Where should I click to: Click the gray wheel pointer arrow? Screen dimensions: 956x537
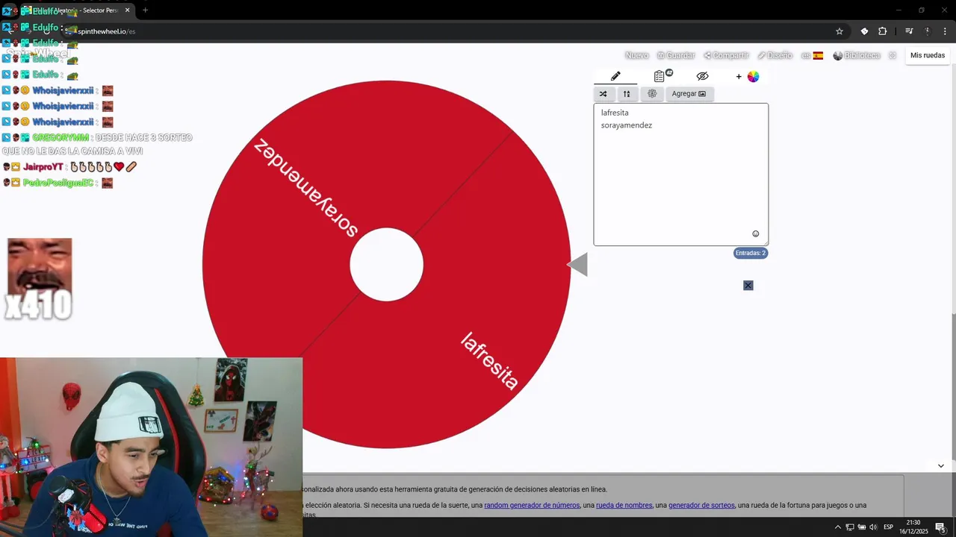click(577, 265)
